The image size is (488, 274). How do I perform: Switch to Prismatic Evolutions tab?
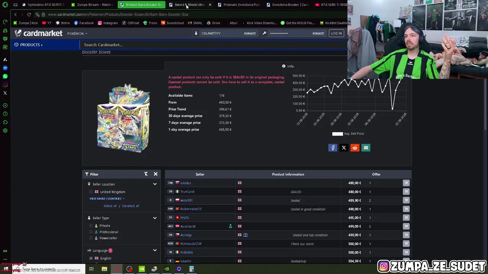click(x=238, y=5)
